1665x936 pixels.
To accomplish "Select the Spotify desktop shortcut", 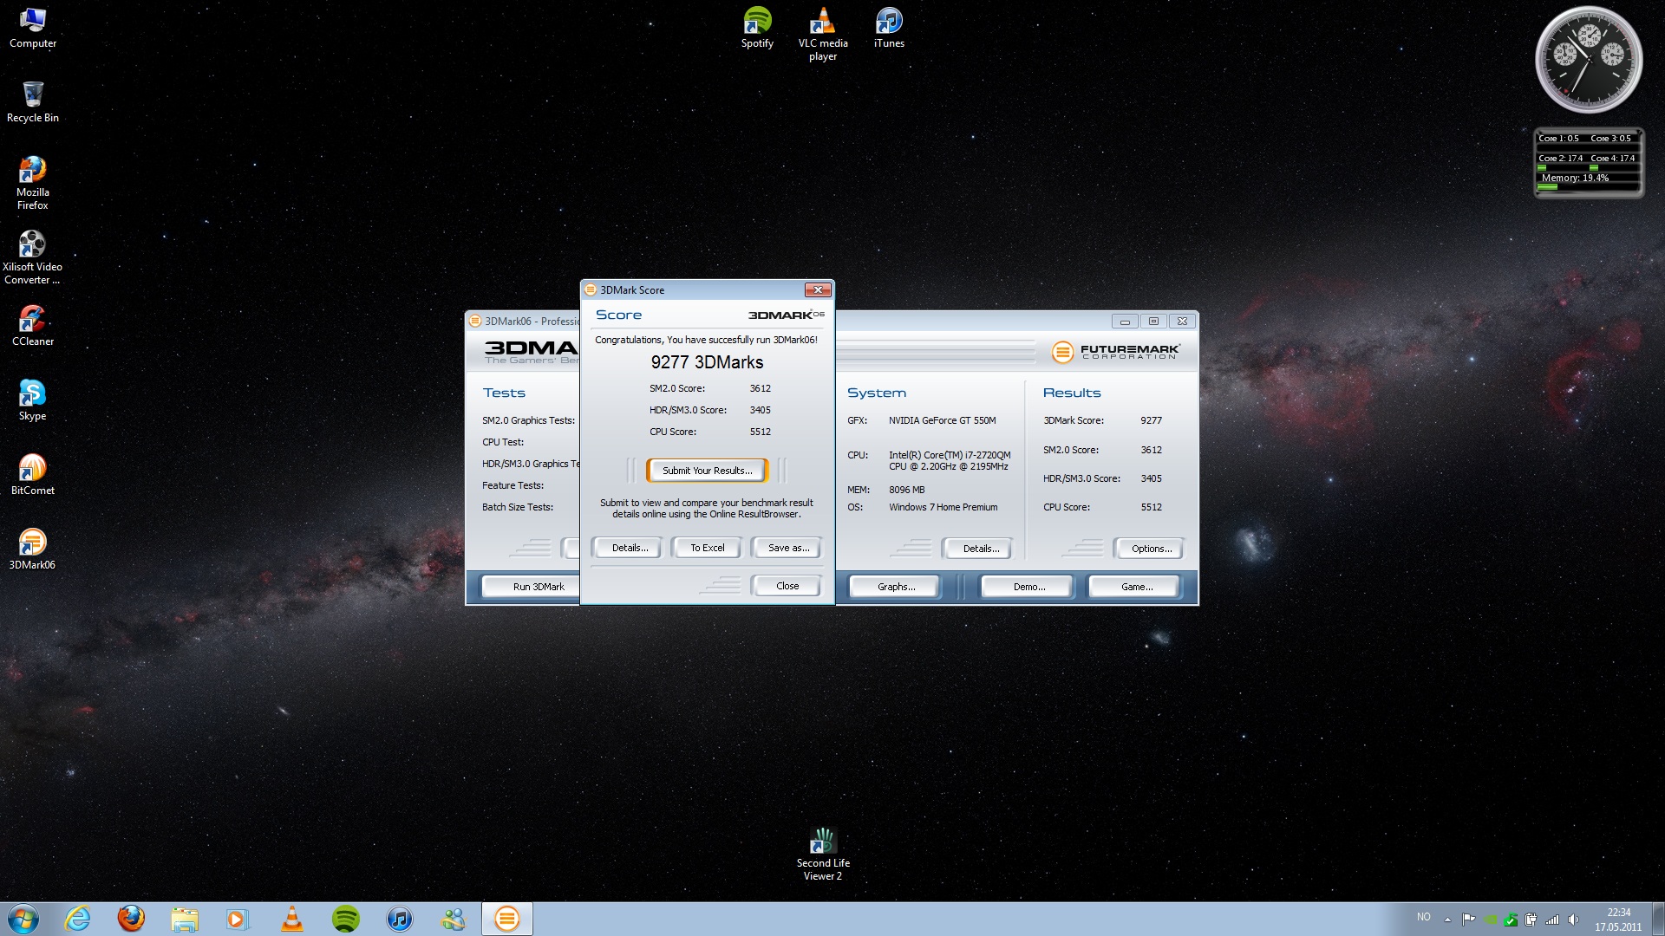I will [757, 28].
